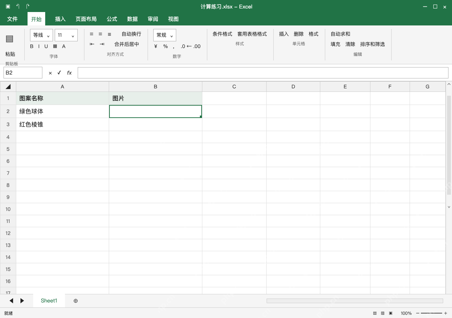The height and width of the screenshot is (318, 452).
Task: Apply comma thousands separator style
Action: coord(173,47)
